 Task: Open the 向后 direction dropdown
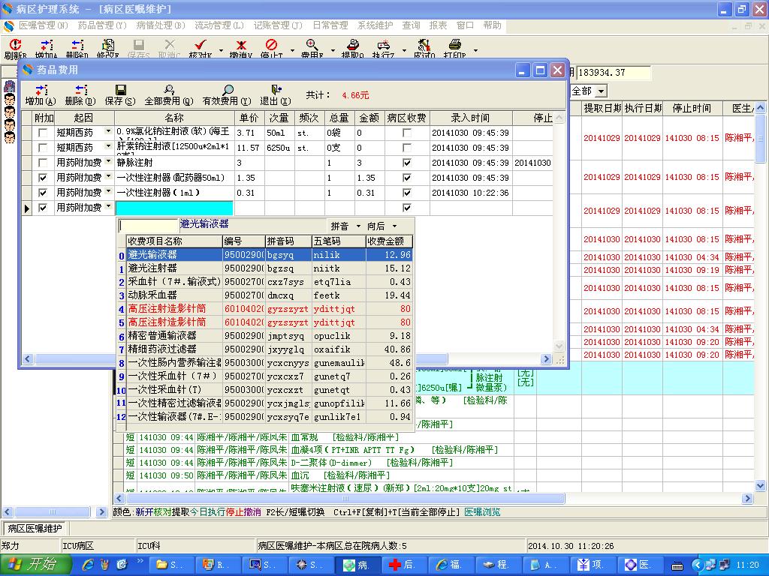[395, 226]
